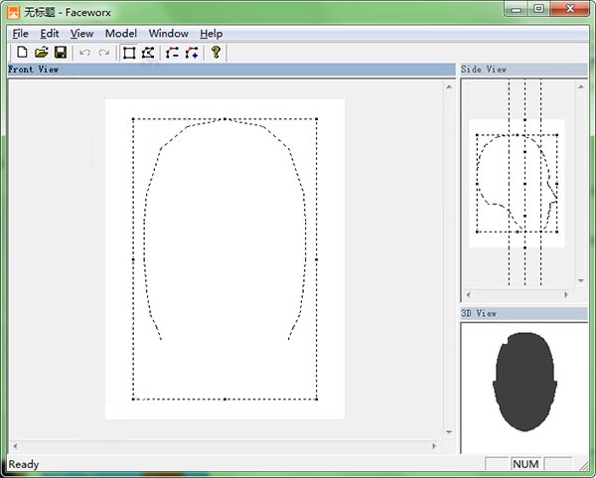Click the dark head model in 3D View
The image size is (596, 478).
(x=523, y=383)
